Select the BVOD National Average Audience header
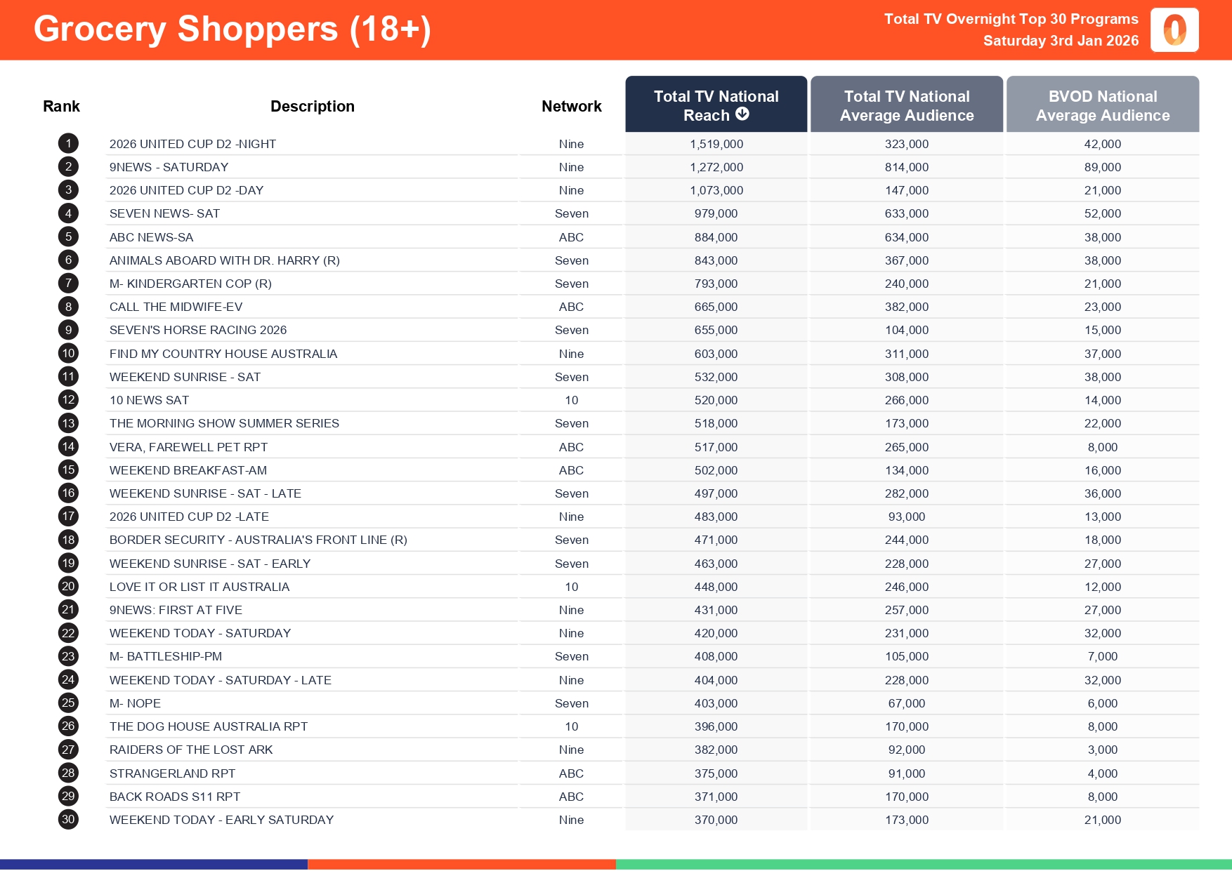Screen dimensions: 1232x871 click(x=1102, y=105)
